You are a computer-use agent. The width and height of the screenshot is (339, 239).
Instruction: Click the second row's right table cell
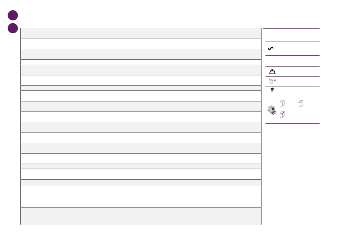pos(187,44)
